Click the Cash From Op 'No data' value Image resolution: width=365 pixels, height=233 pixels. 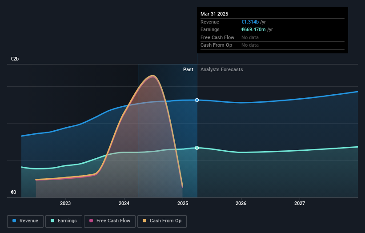250,45
